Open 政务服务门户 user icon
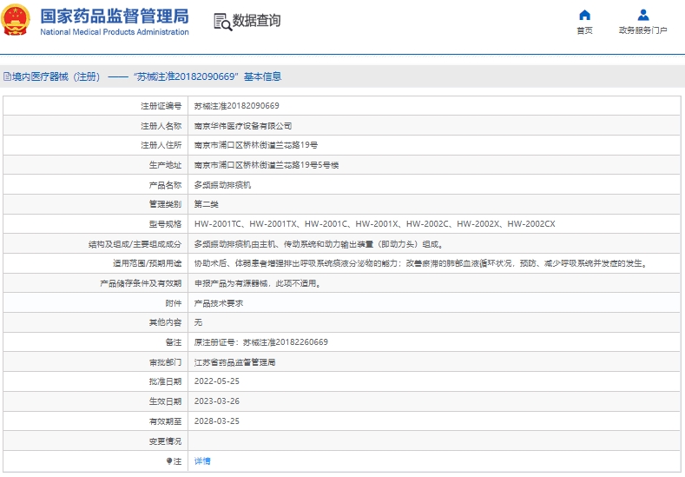 [643, 16]
